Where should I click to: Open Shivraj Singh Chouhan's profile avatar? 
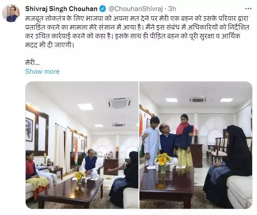(11, 13)
